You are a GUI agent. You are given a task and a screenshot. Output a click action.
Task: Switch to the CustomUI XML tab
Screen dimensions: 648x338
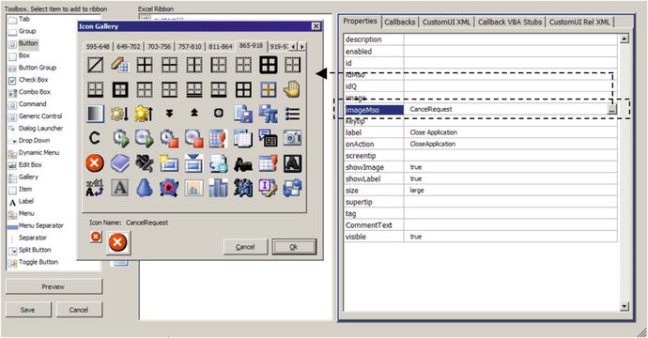pyautogui.click(x=446, y=22)
